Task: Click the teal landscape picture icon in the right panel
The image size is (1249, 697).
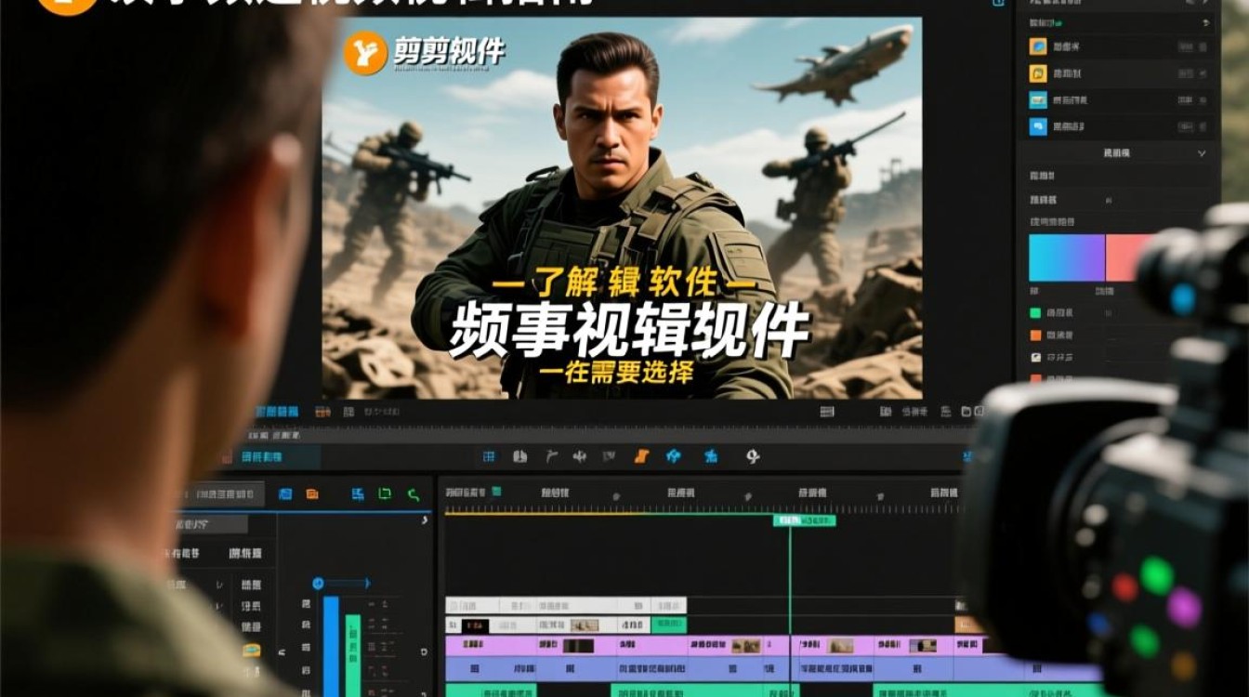Action: [x=1038, y=100]
